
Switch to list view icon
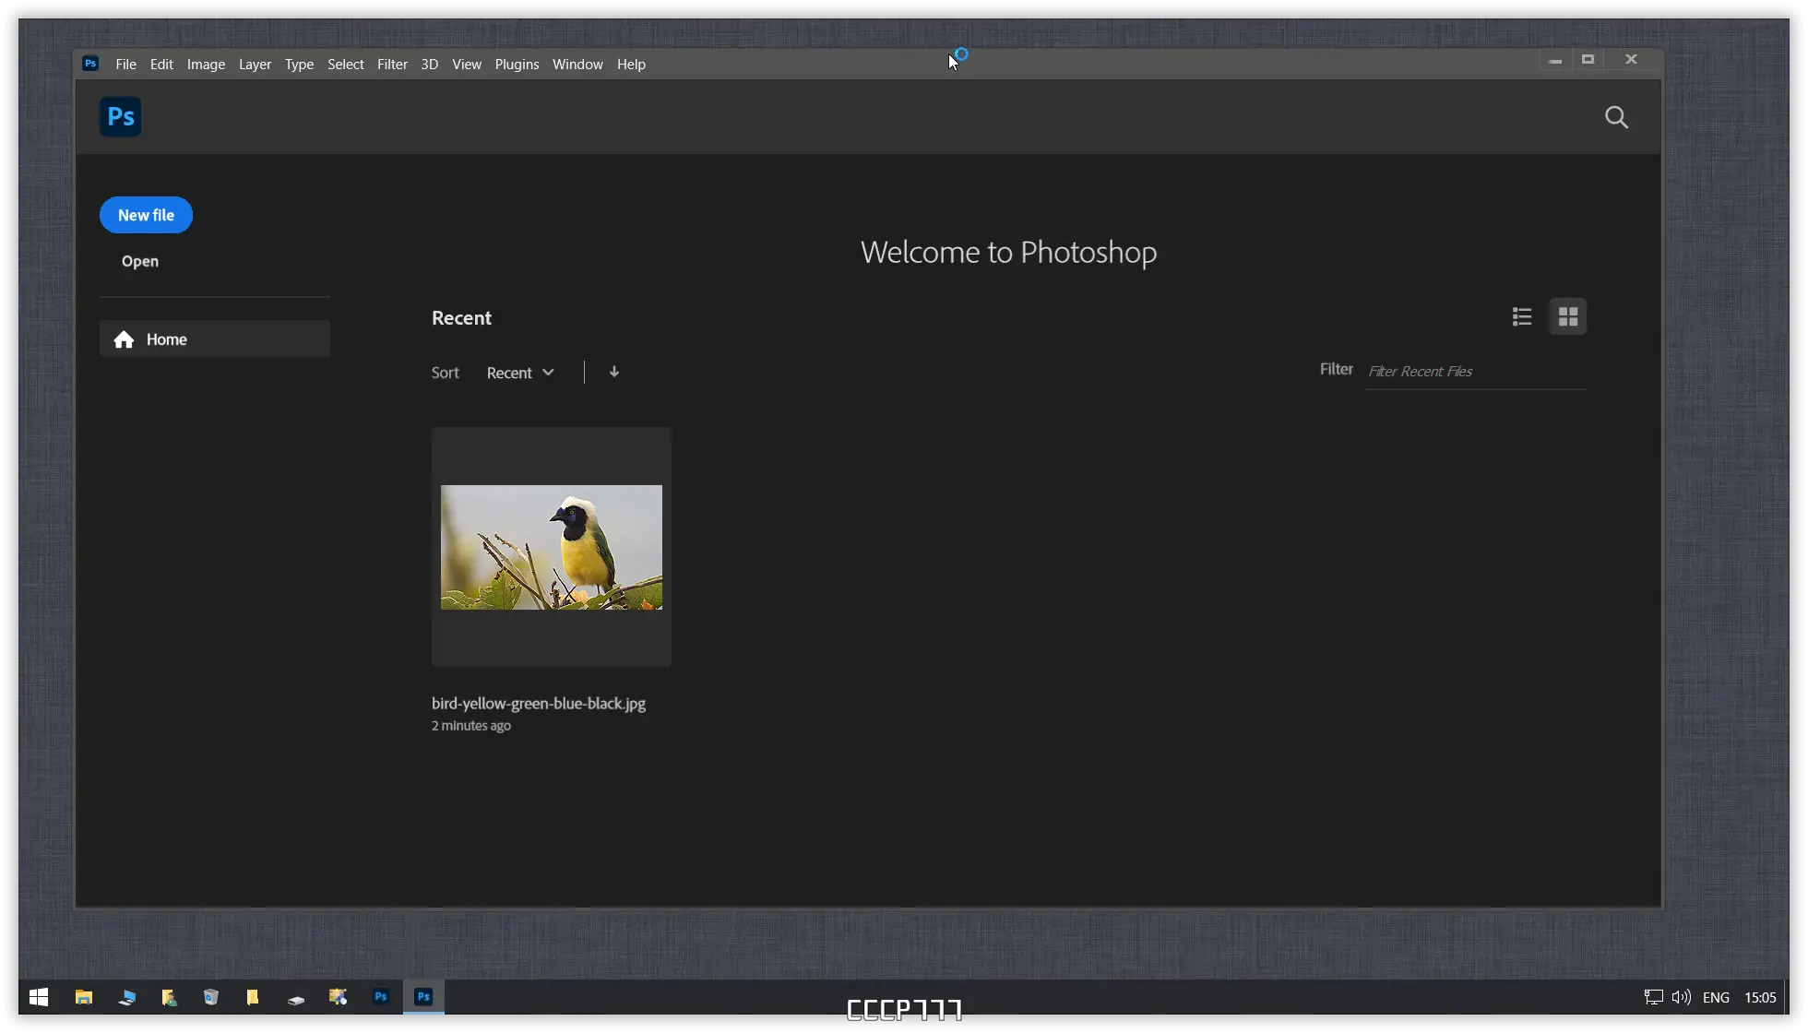pos(1522,317)
